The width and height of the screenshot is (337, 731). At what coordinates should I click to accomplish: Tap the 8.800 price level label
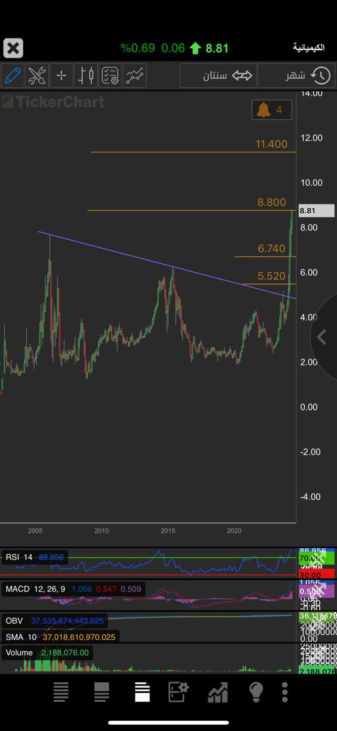click(x=271, y=202)
